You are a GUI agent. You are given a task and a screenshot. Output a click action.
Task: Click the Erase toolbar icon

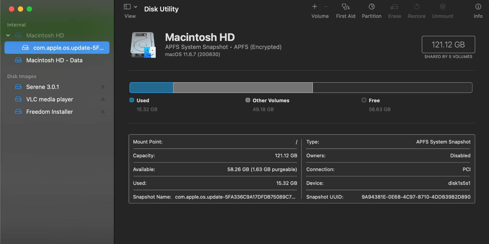point(394,7)
